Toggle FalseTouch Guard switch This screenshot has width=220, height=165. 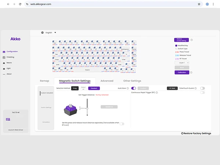(x=202, y=88)
